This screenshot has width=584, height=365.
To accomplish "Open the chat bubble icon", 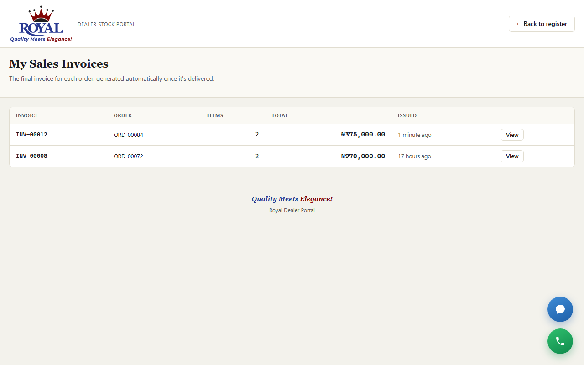I will (x=560, y=309).
